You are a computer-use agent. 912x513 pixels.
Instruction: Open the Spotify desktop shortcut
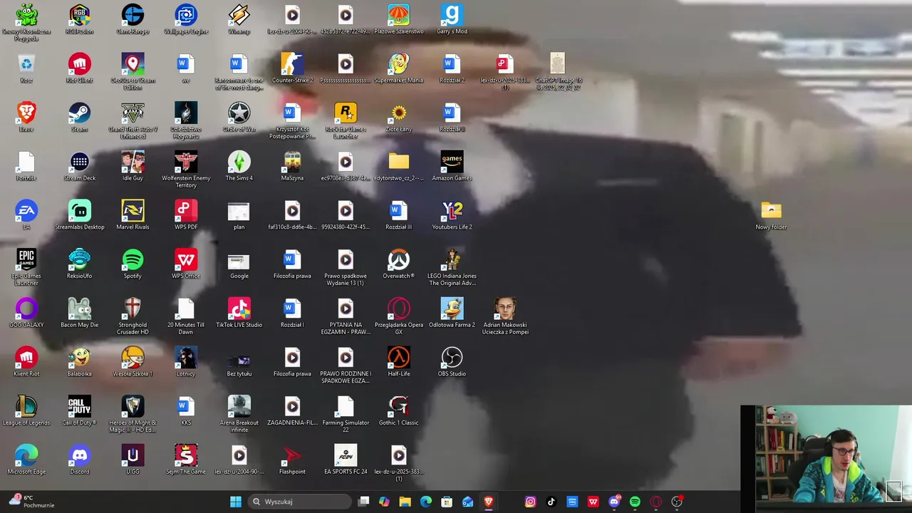[133, 264]
